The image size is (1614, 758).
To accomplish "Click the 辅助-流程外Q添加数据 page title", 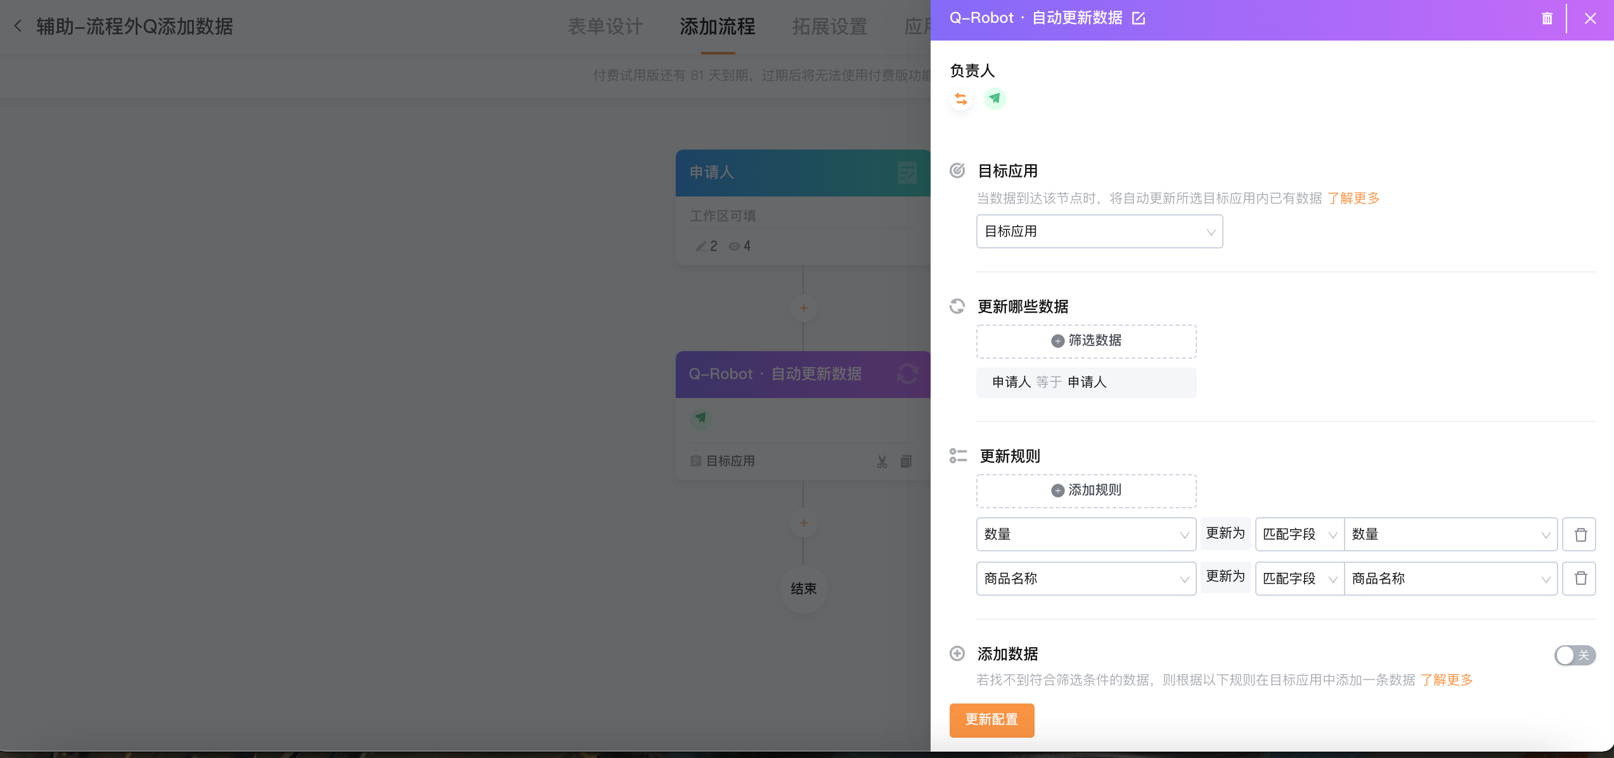I will tap(134, 27).
